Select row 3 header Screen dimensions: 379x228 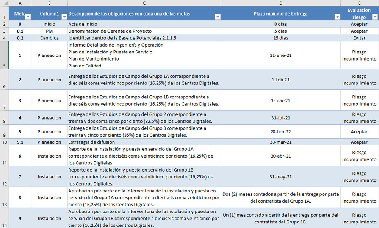[x=4, y=31]
